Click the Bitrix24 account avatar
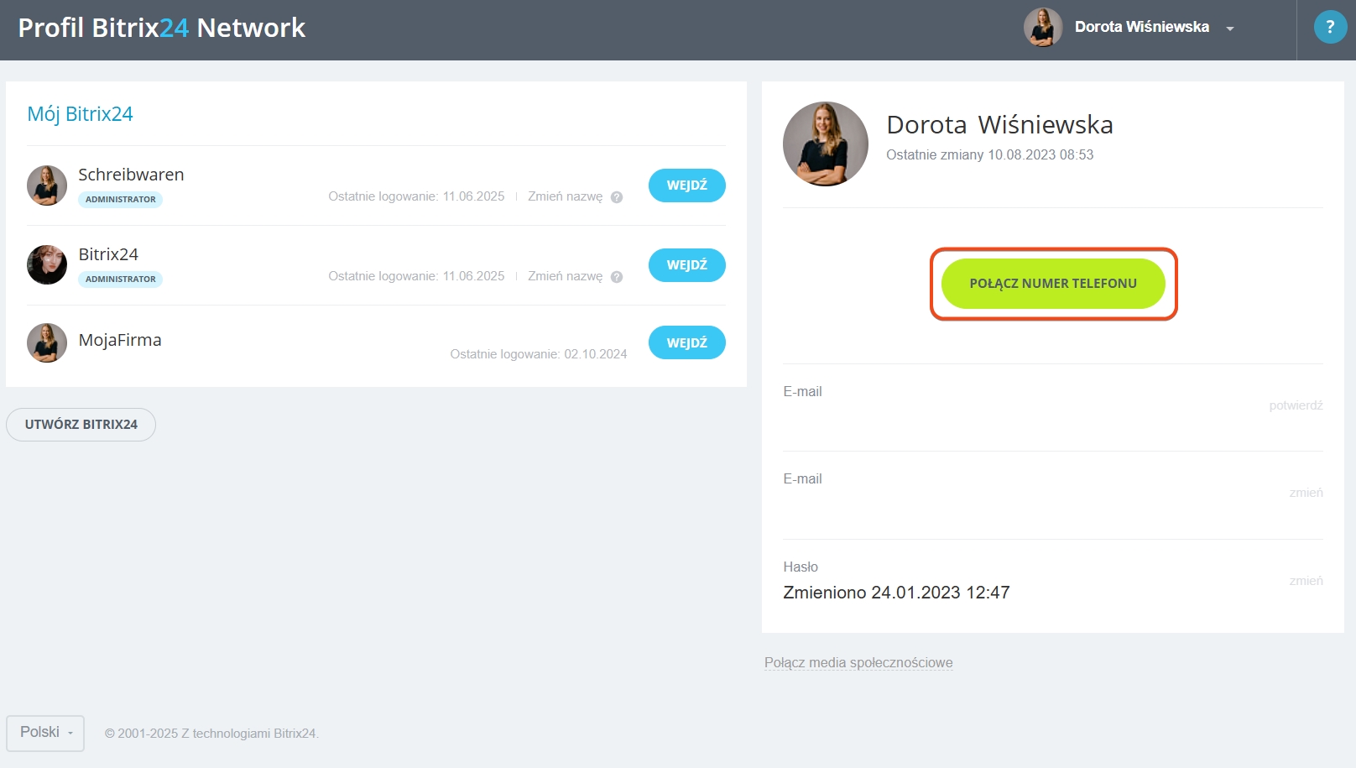 47,265
